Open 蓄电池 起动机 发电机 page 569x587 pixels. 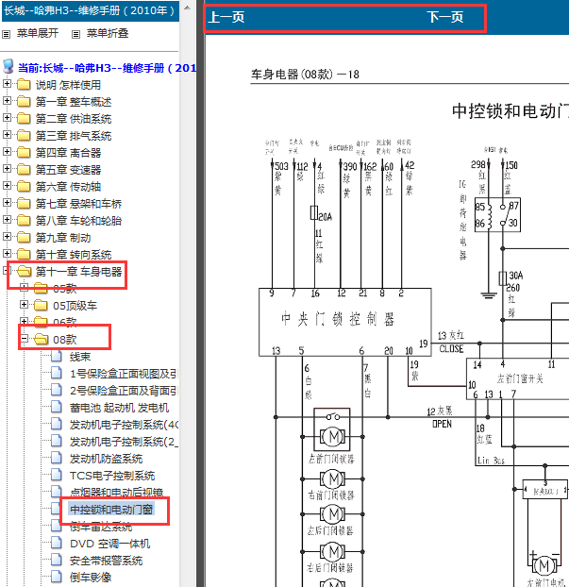pos(120,408)
